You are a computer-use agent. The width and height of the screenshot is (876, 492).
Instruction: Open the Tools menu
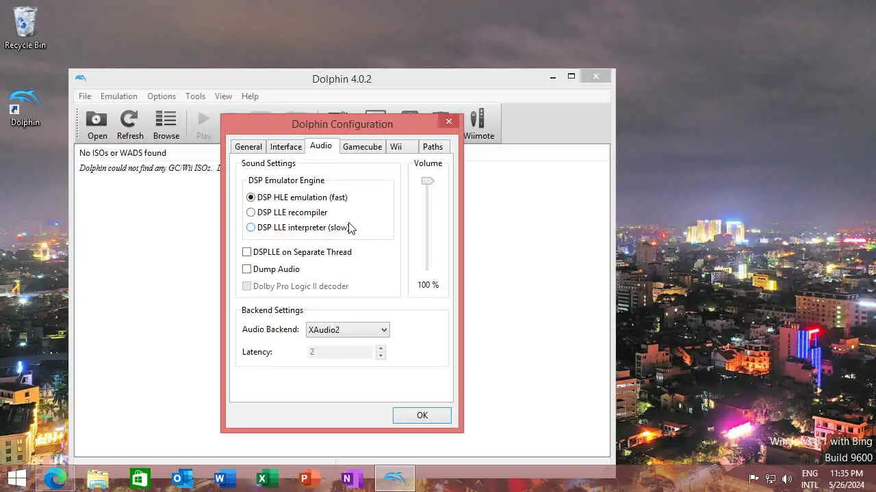(195, 96)
